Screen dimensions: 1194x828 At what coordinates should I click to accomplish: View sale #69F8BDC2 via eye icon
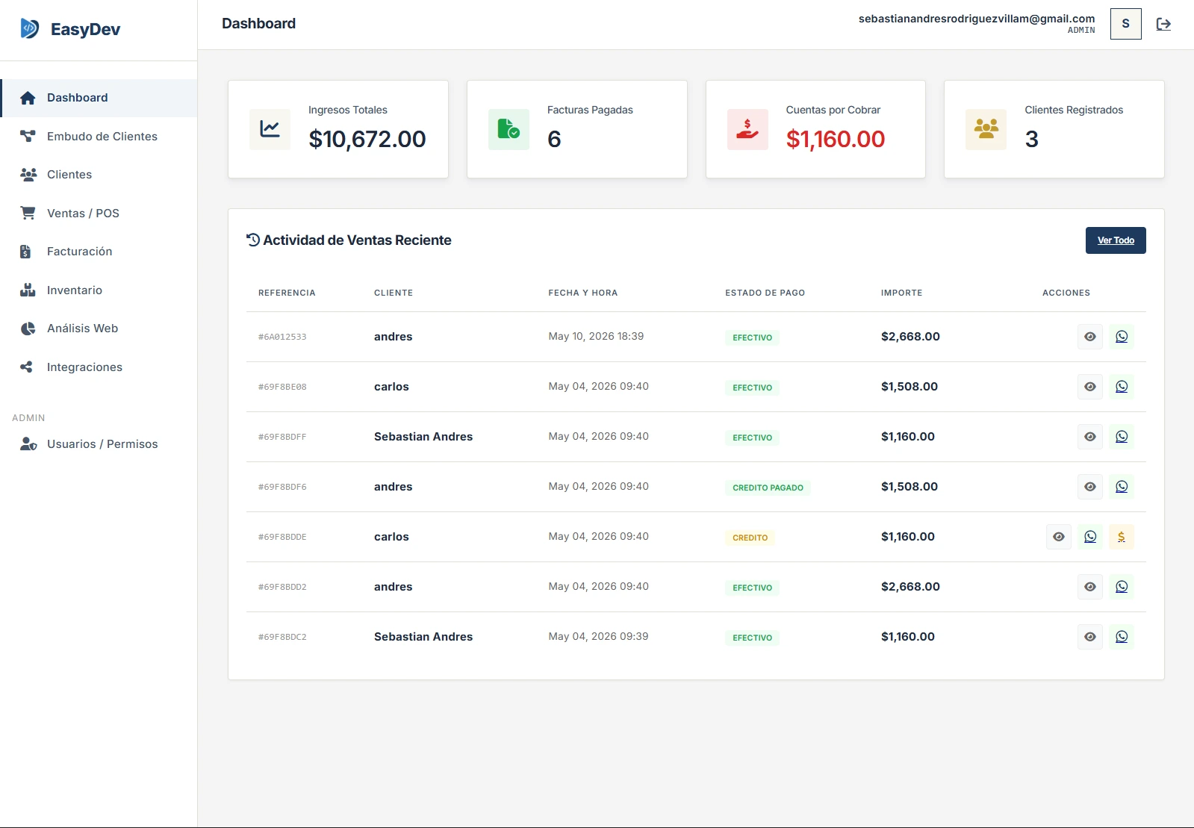click(x=1090, y=637)
